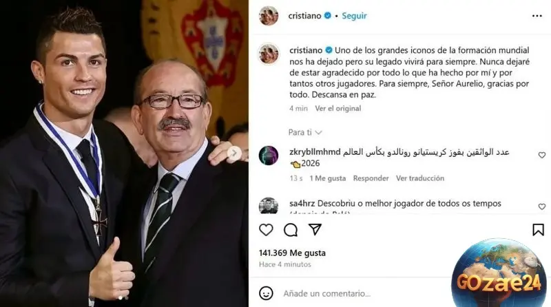Expand the Para ti comment sorting dropdown

pyautogui.click(x=305, y=132)
